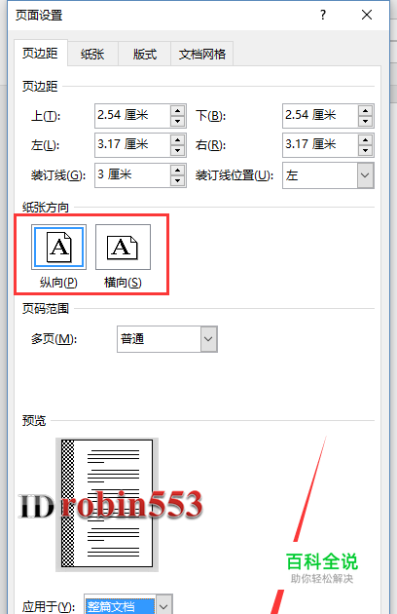Decrease the 左 left margin value

pyautogui.click(x=177, y=151)
